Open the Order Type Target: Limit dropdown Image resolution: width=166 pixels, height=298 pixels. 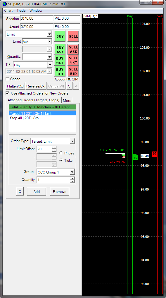pos(72,141)
